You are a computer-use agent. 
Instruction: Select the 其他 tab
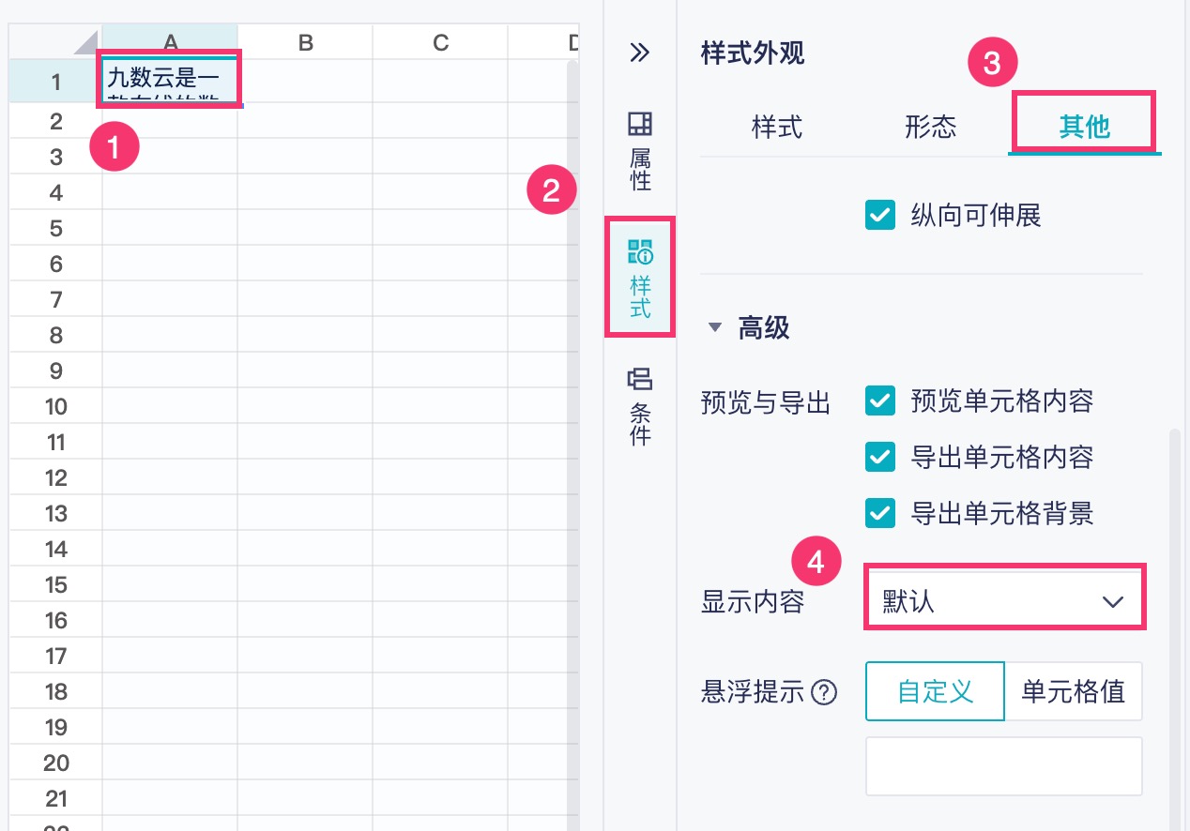pyautogui.click(x=1084, y=127)
